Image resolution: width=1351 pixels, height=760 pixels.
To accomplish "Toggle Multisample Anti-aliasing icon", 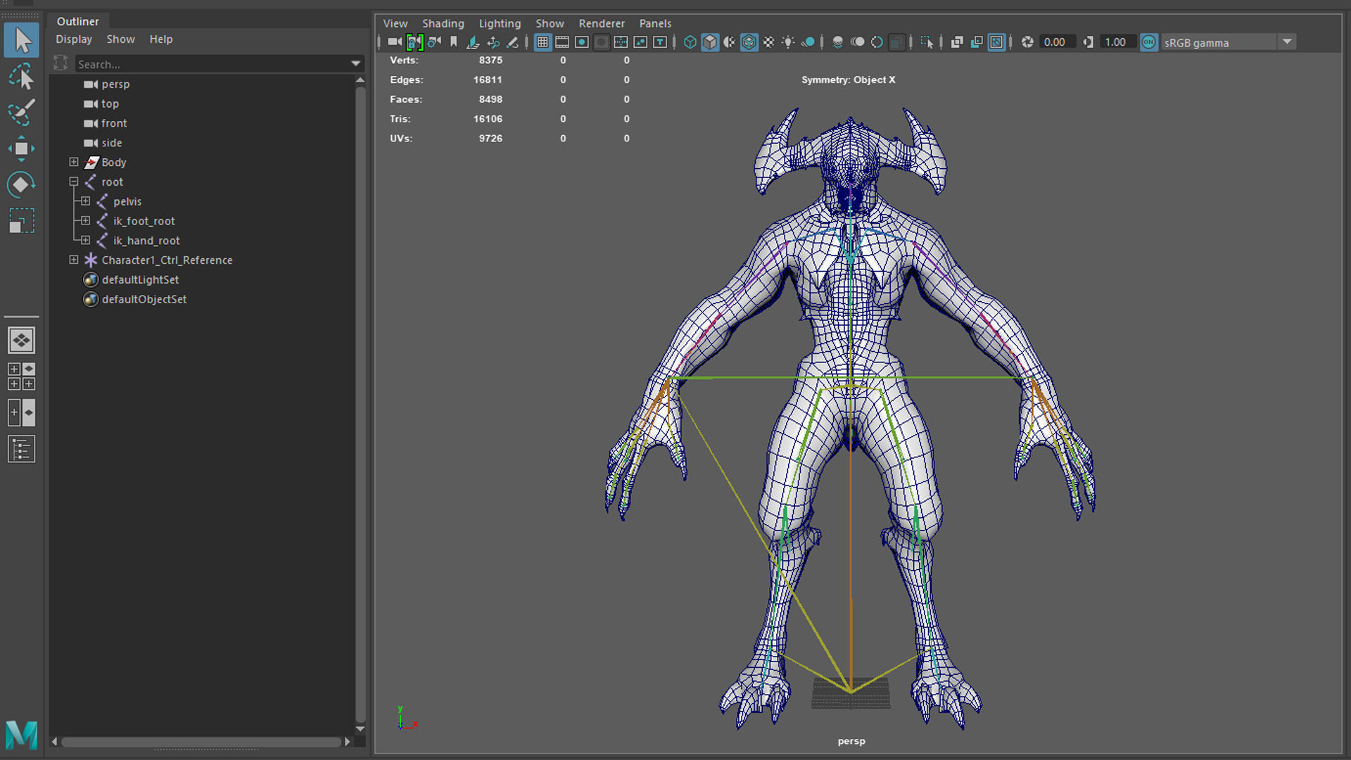I will point(877,42).
